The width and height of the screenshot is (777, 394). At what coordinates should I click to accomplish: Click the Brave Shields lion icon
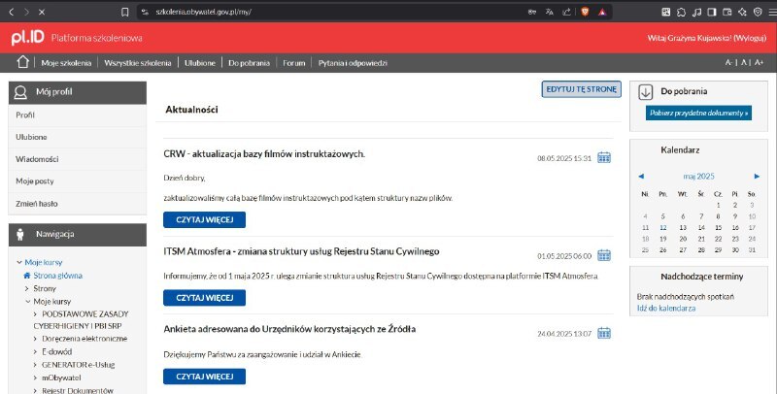tap(585, 12)
